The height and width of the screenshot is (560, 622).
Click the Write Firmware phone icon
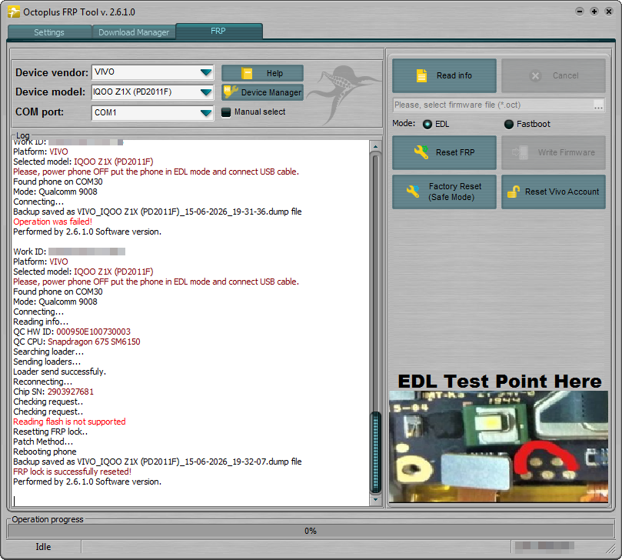click(x=520, y=152)
